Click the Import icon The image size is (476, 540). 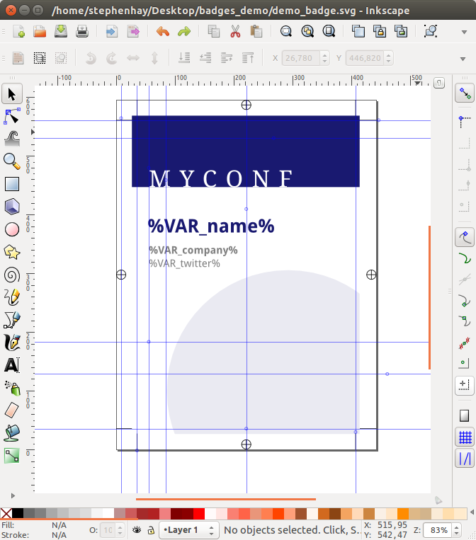click(x=112, y=31)
